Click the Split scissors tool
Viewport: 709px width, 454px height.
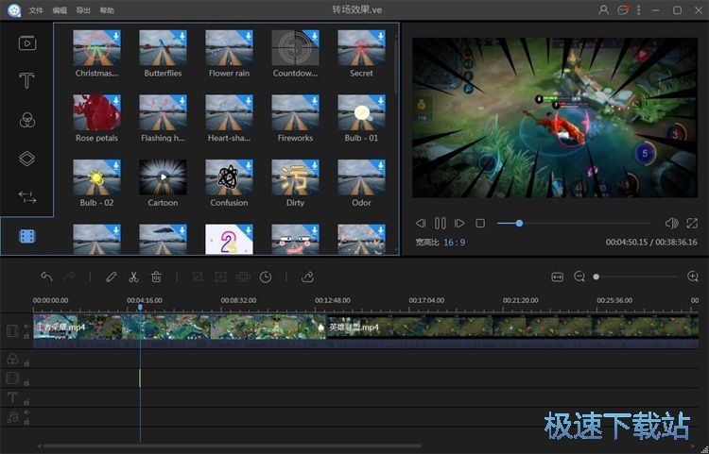[133, 277]
